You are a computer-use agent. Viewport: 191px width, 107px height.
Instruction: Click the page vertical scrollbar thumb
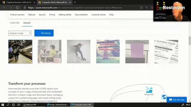click(x=190, y=40)
